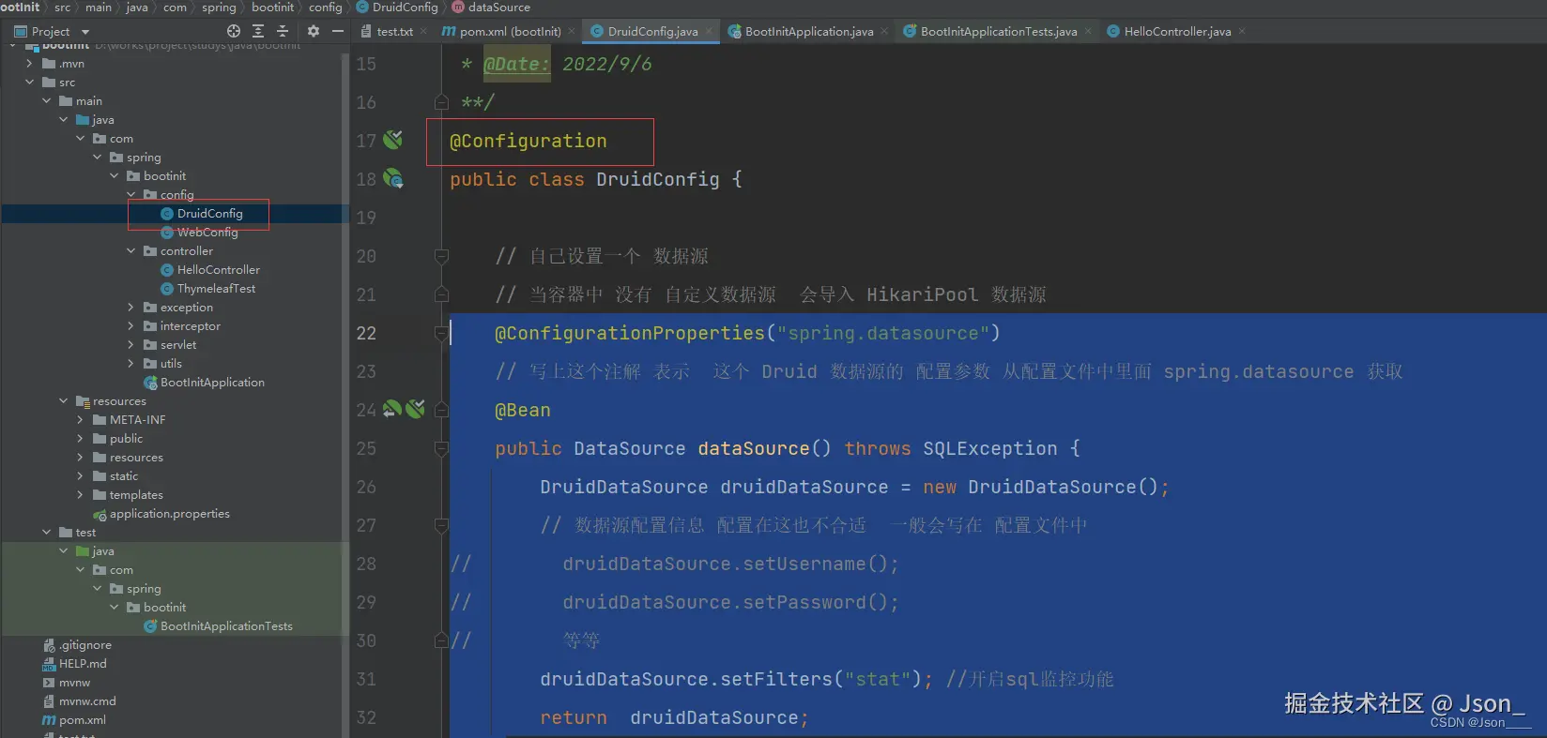Click spring in breadcrumb path
This screenshot has width=1547, height=738.
coord(219,8)
